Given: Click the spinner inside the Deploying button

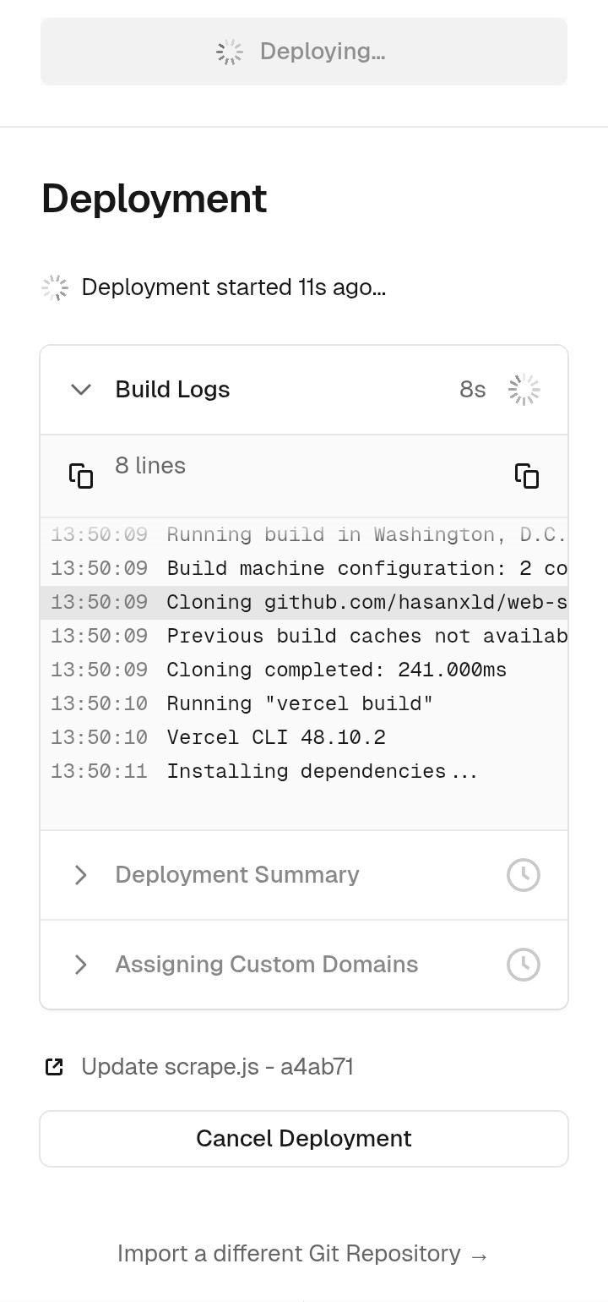Looking at the screenshot, I should 230,52.
